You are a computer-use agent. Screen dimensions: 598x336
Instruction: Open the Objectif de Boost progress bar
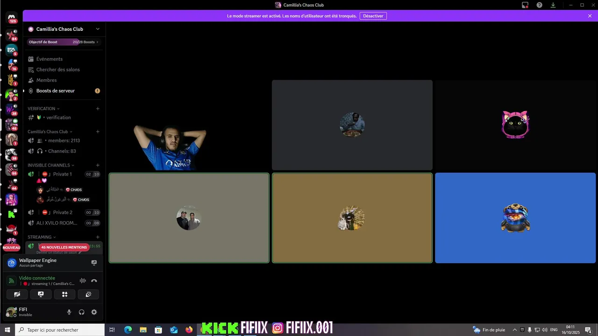click(64, 42)
